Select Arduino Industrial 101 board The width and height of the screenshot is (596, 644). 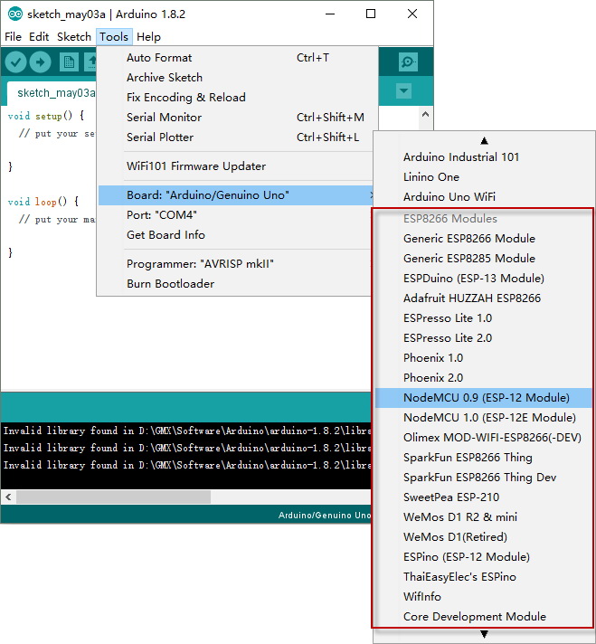pos(484,156)
